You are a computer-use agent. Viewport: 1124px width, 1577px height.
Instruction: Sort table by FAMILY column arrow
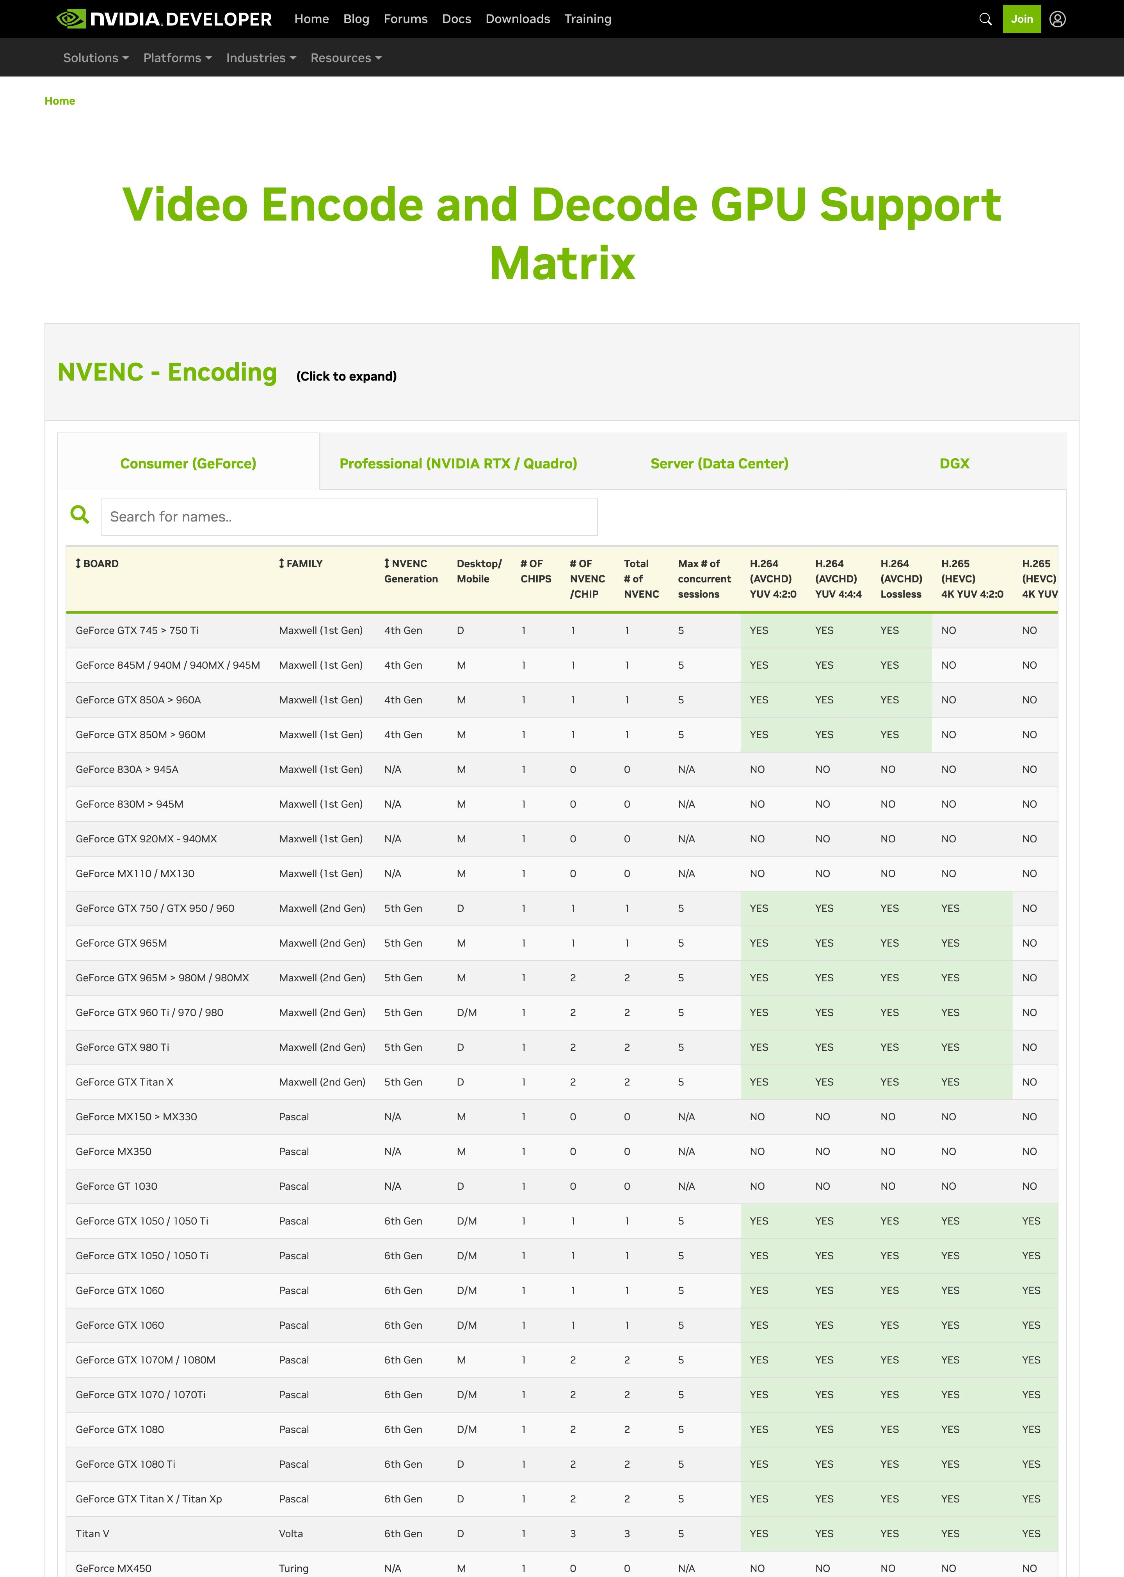click(x=282, y=564)
